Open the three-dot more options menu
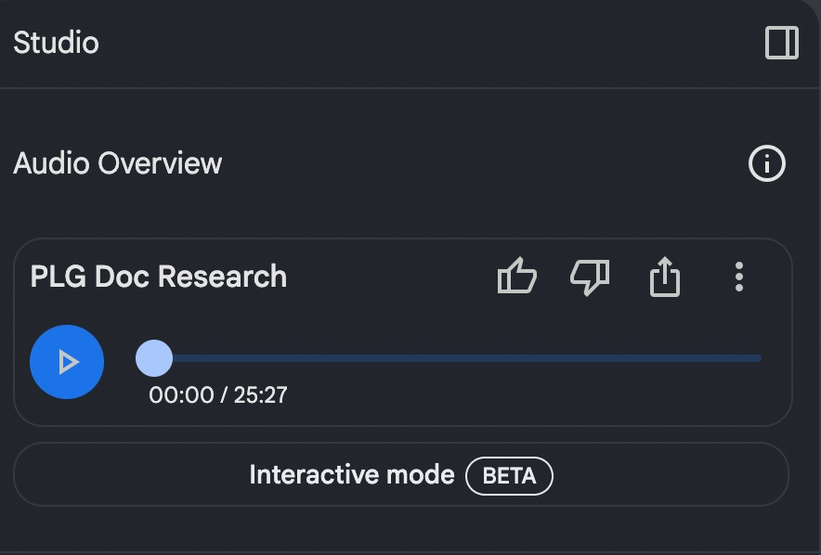 [739, 277]
